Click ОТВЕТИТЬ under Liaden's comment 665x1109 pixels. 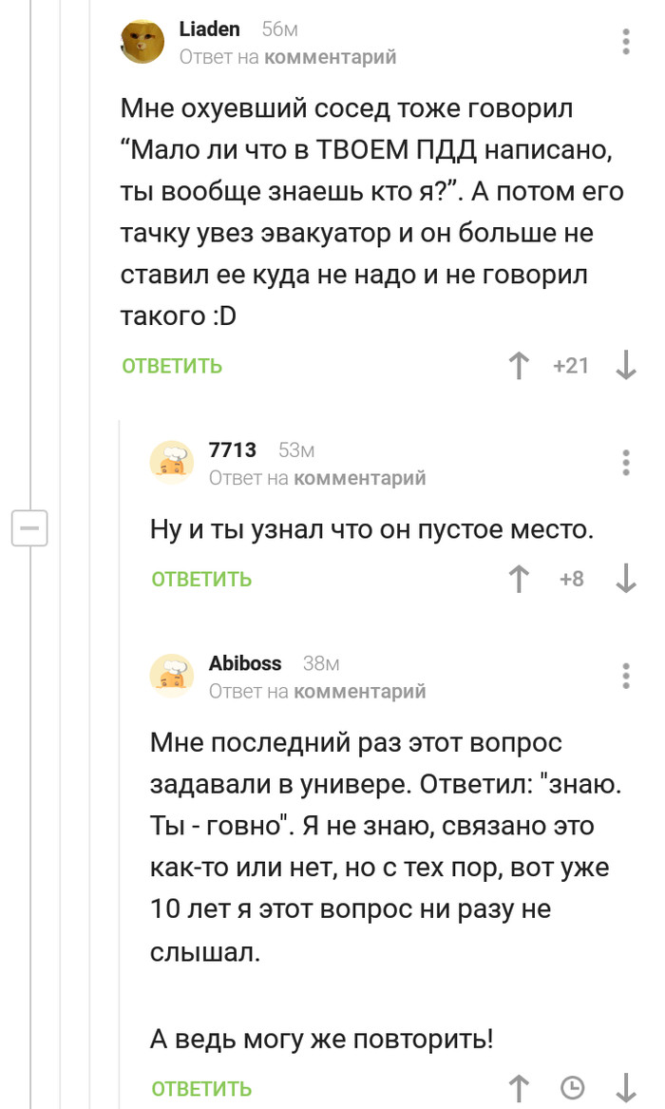(x=170, y=365)
